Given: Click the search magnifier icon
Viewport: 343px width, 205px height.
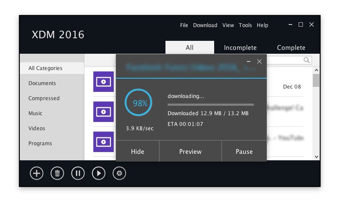Looking at the screenshot, I should pos(306,60).
